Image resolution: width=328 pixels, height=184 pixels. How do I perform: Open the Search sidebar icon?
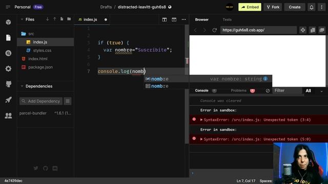click(x=8, y=53)
